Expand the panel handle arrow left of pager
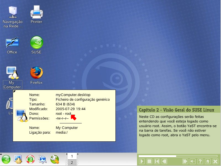This screenshot has width=221, height=166. click(x=66, y=154)
